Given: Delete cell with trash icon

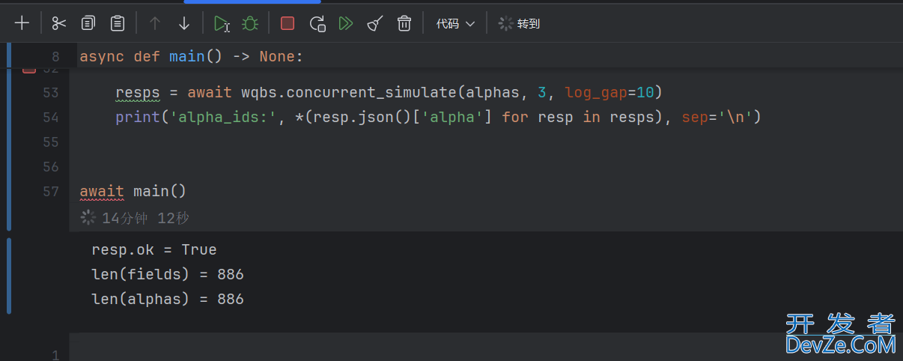Looking at the screenshot, I should click(404, 23).
